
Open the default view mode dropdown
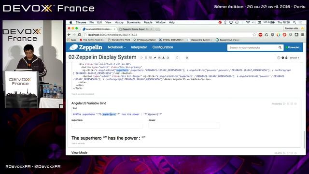pyautogui.click(x=294, y=58)
